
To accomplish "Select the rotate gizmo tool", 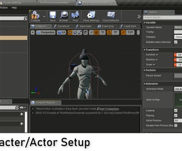I will point(75,32).
